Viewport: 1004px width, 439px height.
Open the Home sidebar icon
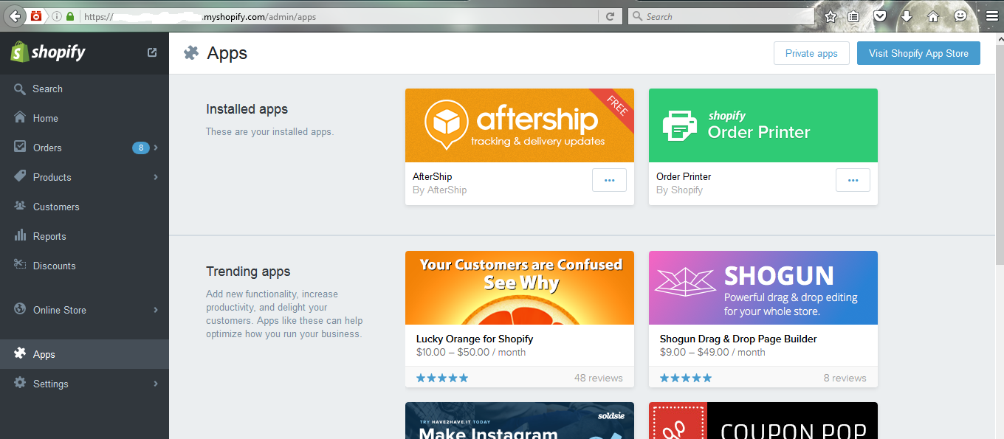point(19,117)
